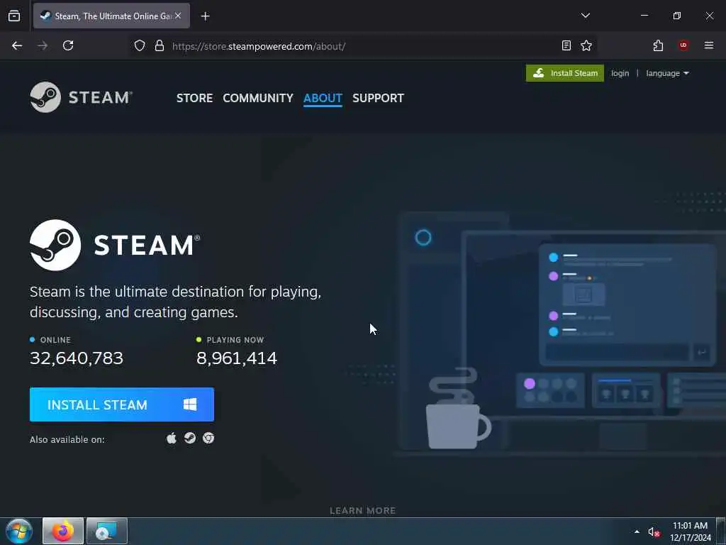Screen dimensions: 726x545
Task: Click the online count 32,640,783
Action: click(77, 358)
